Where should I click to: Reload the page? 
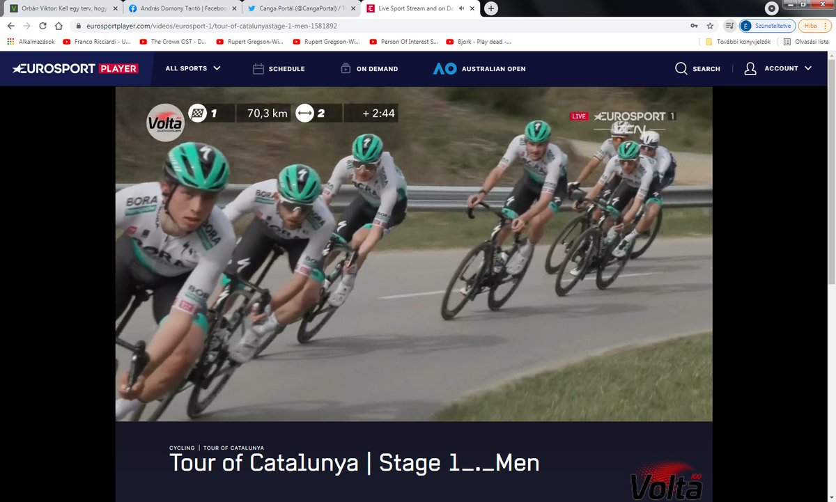[x=43, y=26]
